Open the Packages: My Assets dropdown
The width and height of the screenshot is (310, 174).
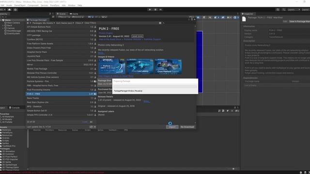pos(44,23)
